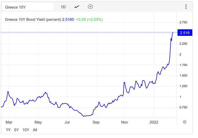Viewport: 198px width, 138px height.
Task: Click the Sep x-axis label
Action: [96, 122]
